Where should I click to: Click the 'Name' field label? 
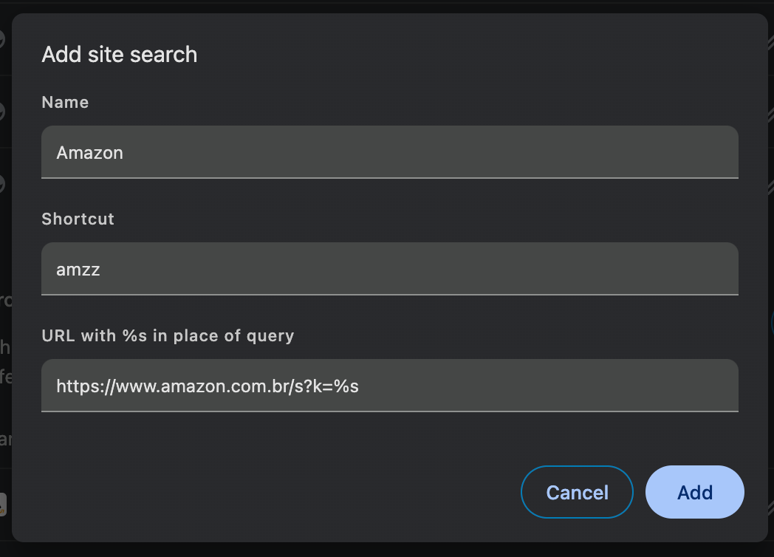[x=65, y=102]
